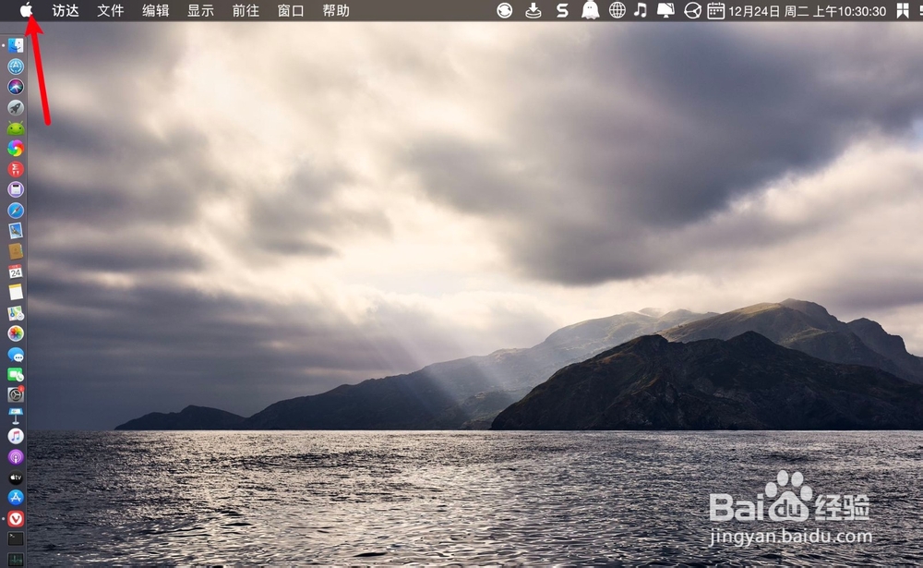Activate Siri from the Dock

point(16,86)
